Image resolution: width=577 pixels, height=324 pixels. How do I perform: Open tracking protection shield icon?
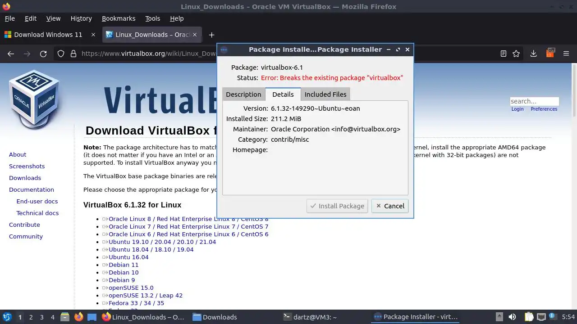pyautogui.click(x=61, y=54)
